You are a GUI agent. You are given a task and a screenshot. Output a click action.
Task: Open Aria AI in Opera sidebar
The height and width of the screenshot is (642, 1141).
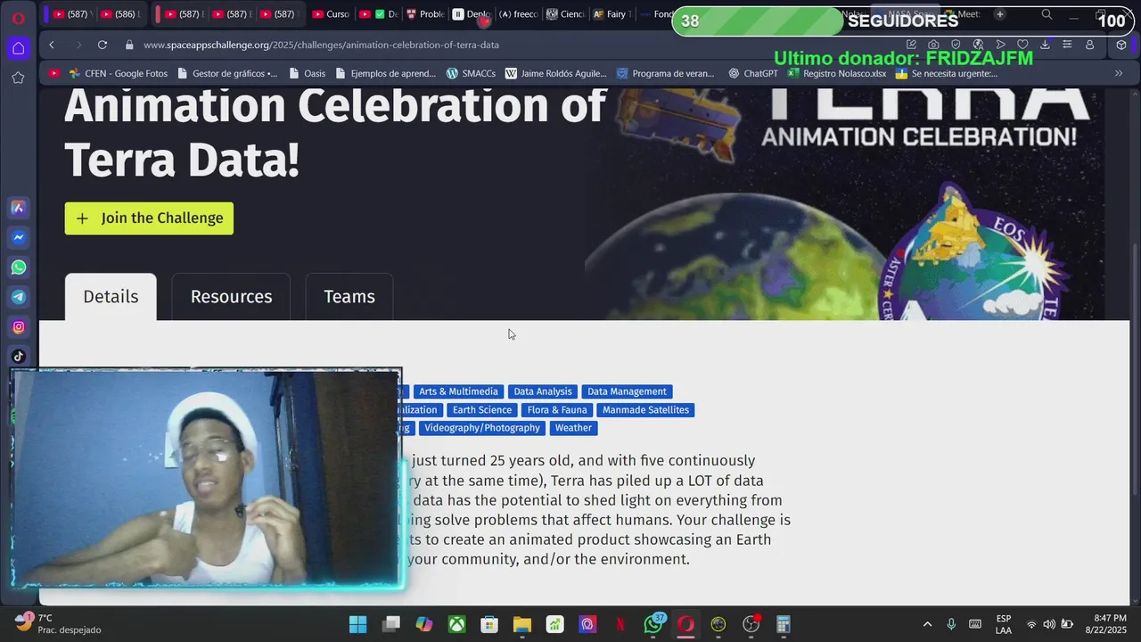pyautogui.click(x=18, y=208)
